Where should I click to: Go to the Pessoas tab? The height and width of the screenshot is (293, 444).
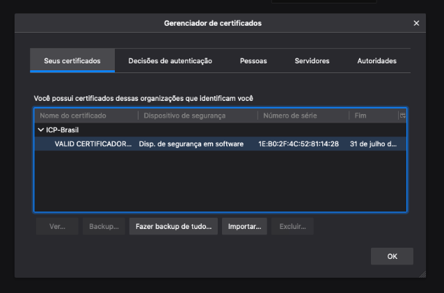click(253, 61)
